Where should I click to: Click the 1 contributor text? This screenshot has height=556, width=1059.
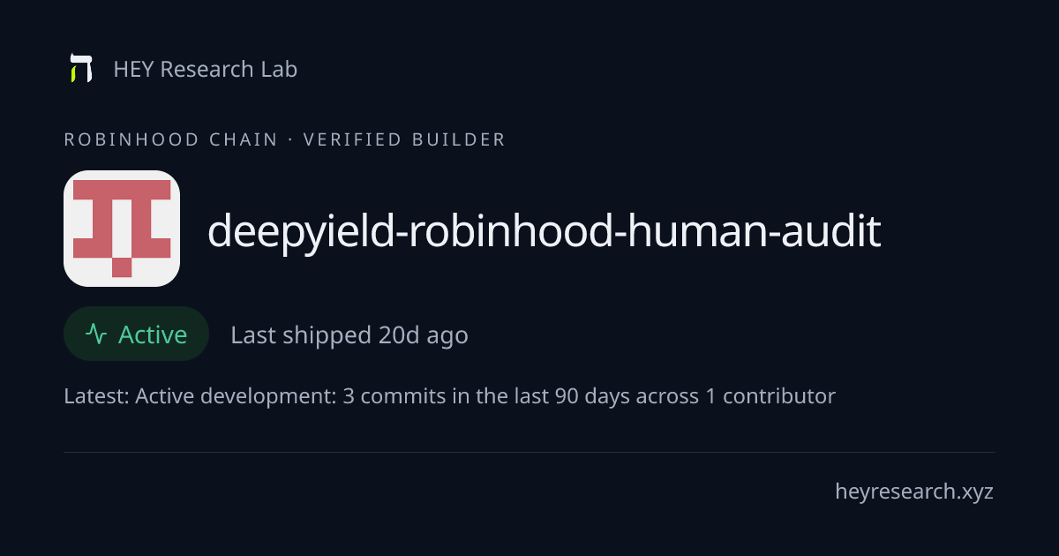click(x=770, y=396)
